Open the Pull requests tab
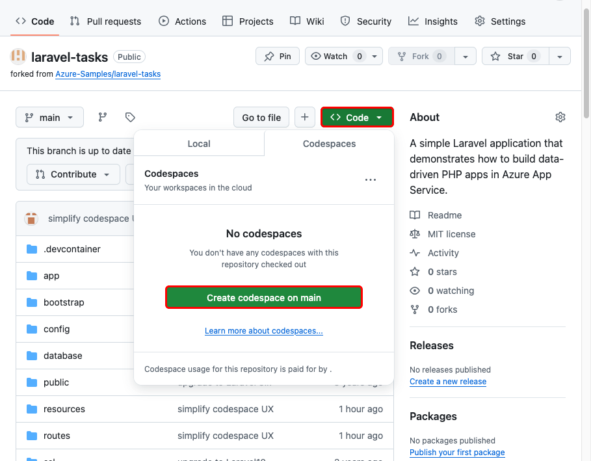The image size is (591, 461). pos(105,21)
